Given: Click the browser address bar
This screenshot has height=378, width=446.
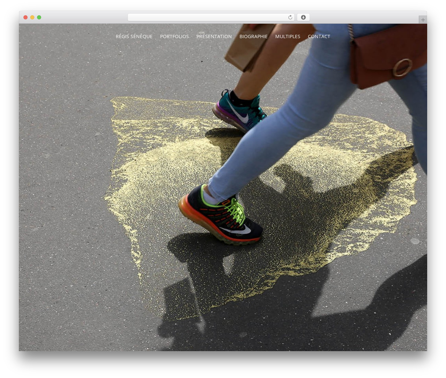Looking at the screenshot, I should (x=211, y=17).
